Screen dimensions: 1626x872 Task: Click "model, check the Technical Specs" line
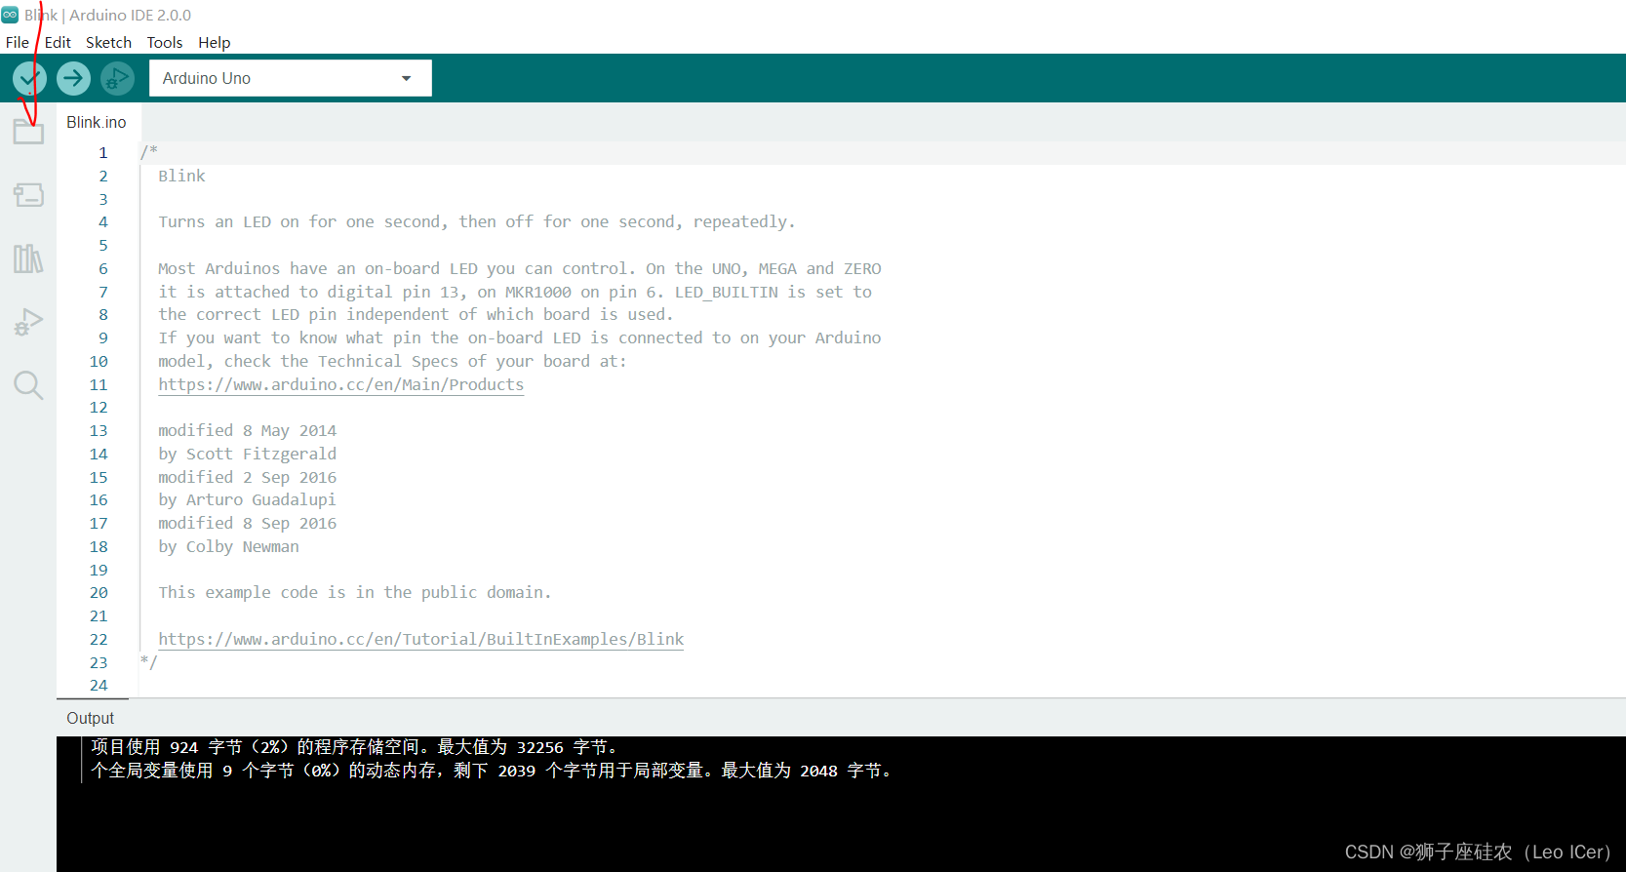click(x=392, y=361)
